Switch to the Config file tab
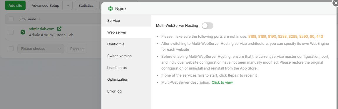 click(x=126, y=44)
